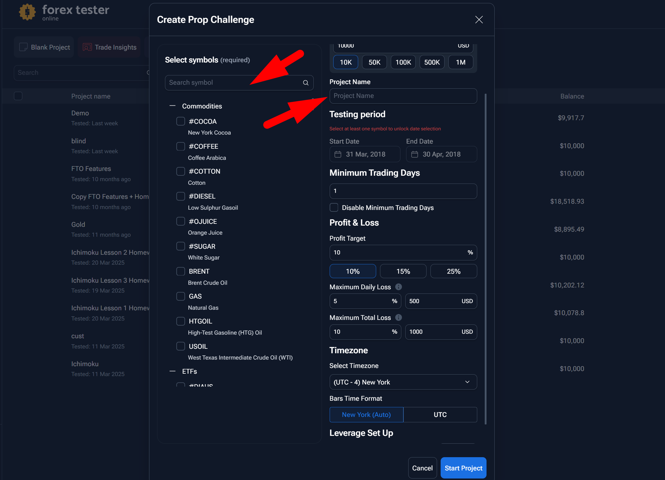Collapse the ETFs symbol group
665x480 pixels.
coord(172,371)
